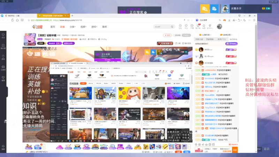279x157 pixels.
Task: Click in the chat message input box
Action: (217, 150)
